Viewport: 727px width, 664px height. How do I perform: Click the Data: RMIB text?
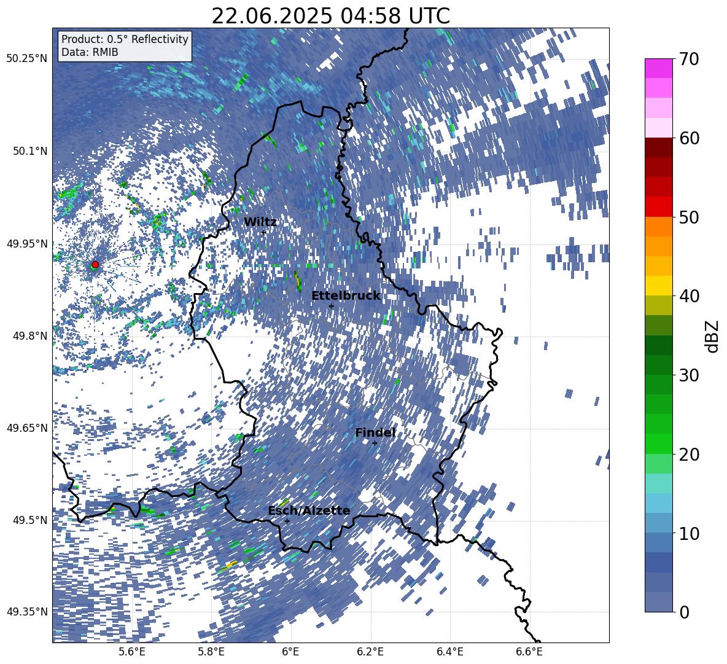point(90,52)
